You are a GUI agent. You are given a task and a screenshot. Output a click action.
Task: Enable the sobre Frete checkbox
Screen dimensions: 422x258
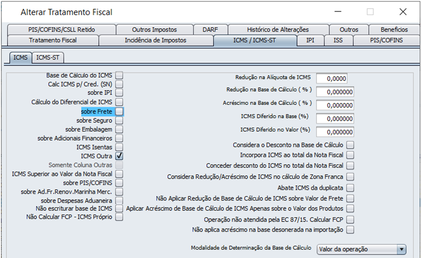click(119, 111)
